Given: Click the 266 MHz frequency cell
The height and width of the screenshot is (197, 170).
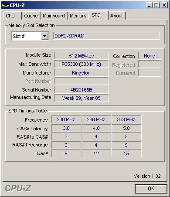Looking at the screenshot, I should point(96,119).
